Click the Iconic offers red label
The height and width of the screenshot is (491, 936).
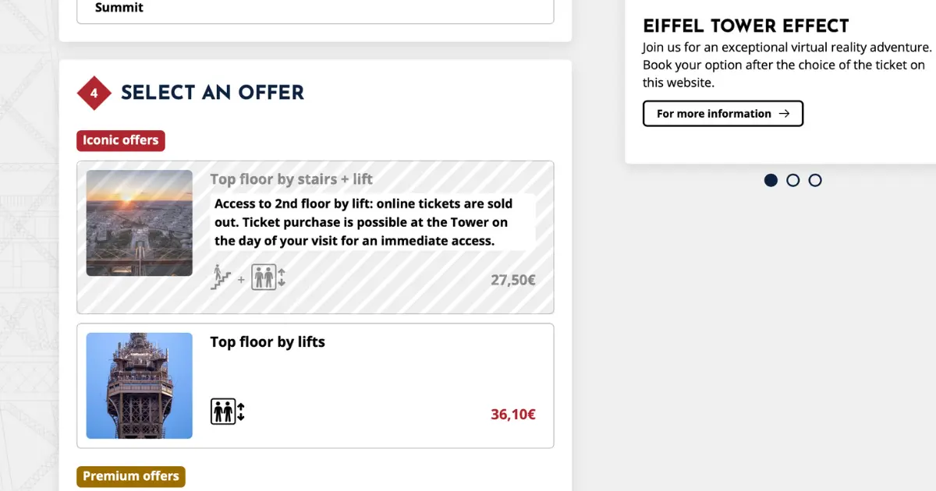coord(121,140)
